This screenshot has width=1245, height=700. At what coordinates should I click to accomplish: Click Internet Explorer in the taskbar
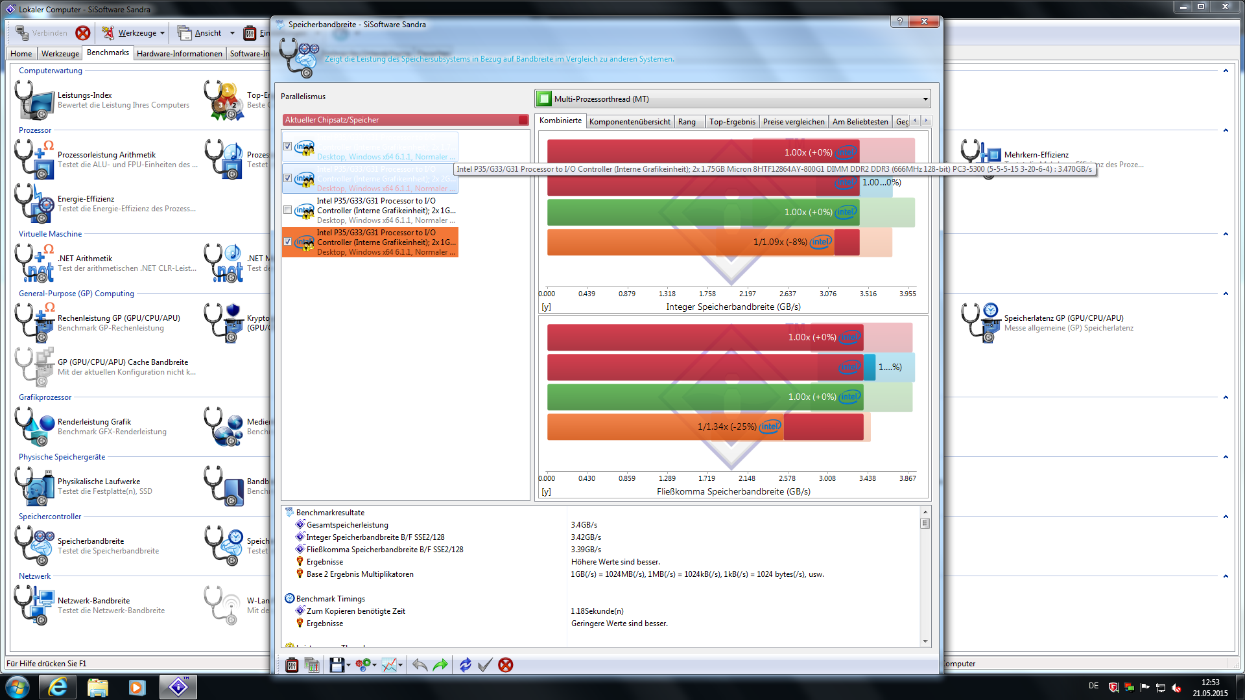click(x=58, y=687)
